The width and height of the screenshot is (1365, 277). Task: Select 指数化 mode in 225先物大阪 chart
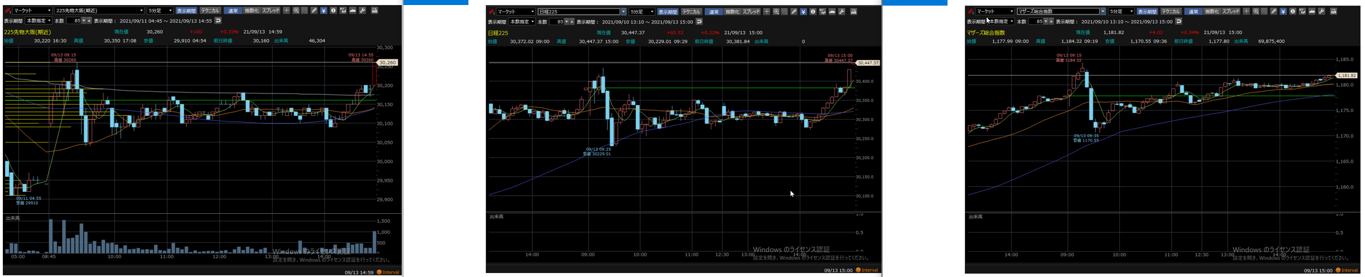tap(252, 11)
